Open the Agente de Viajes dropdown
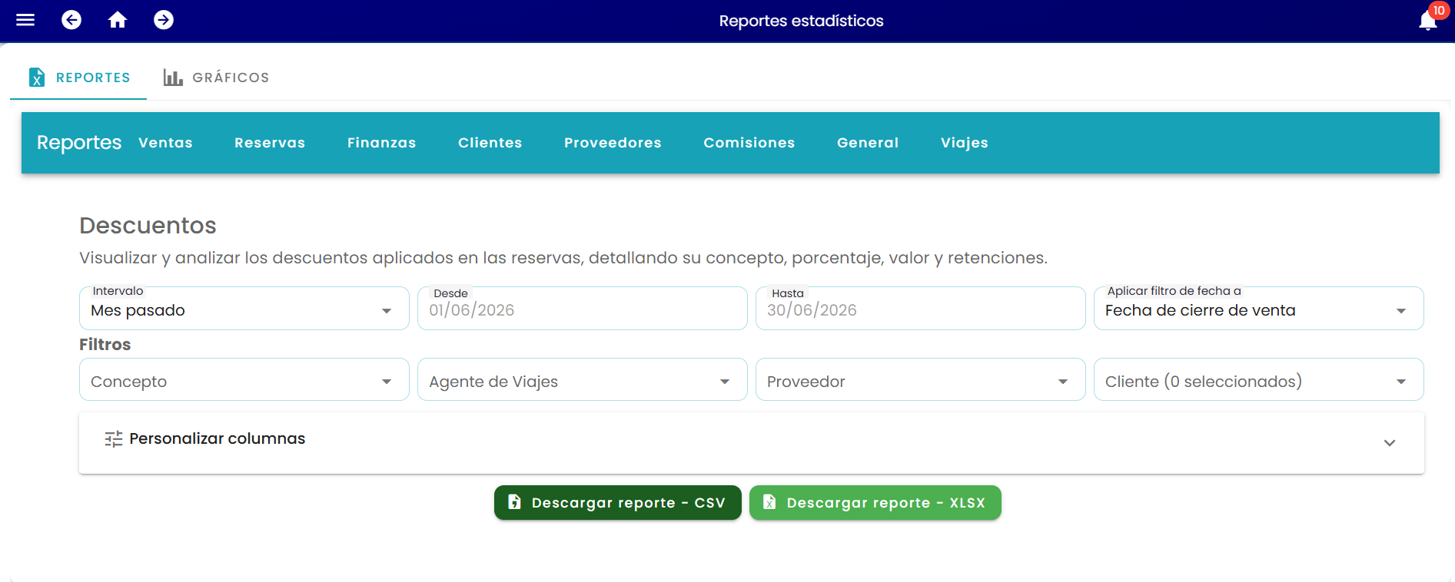The image size is (1455, 582). 583,379
